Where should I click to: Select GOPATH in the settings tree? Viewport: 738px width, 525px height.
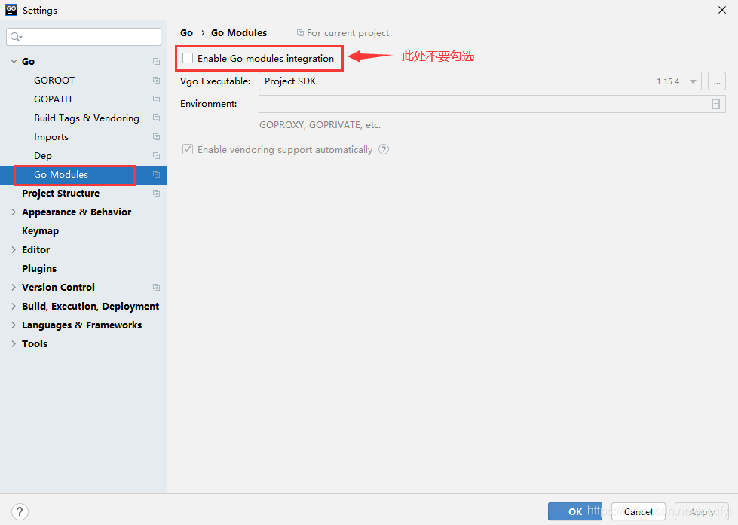click(53, 99)
